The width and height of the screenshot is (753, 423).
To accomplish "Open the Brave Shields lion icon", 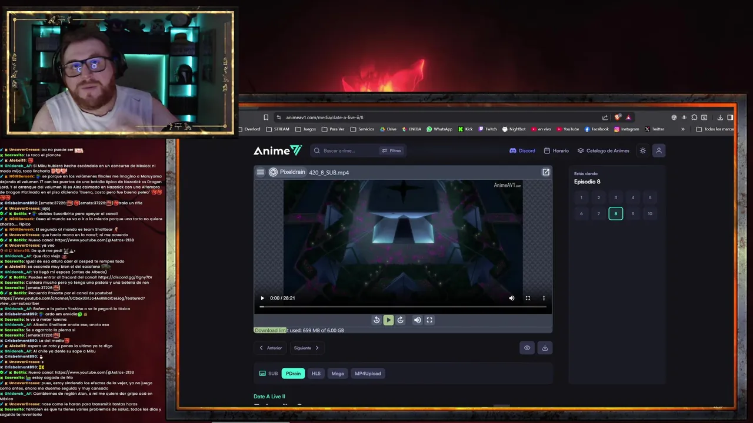I will tap(617, 117).
